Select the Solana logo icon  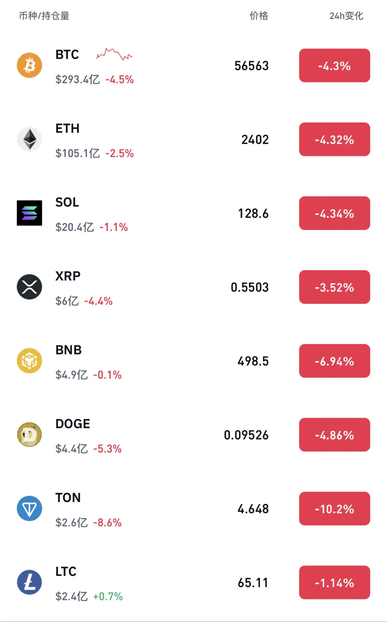tap(29, 213)
